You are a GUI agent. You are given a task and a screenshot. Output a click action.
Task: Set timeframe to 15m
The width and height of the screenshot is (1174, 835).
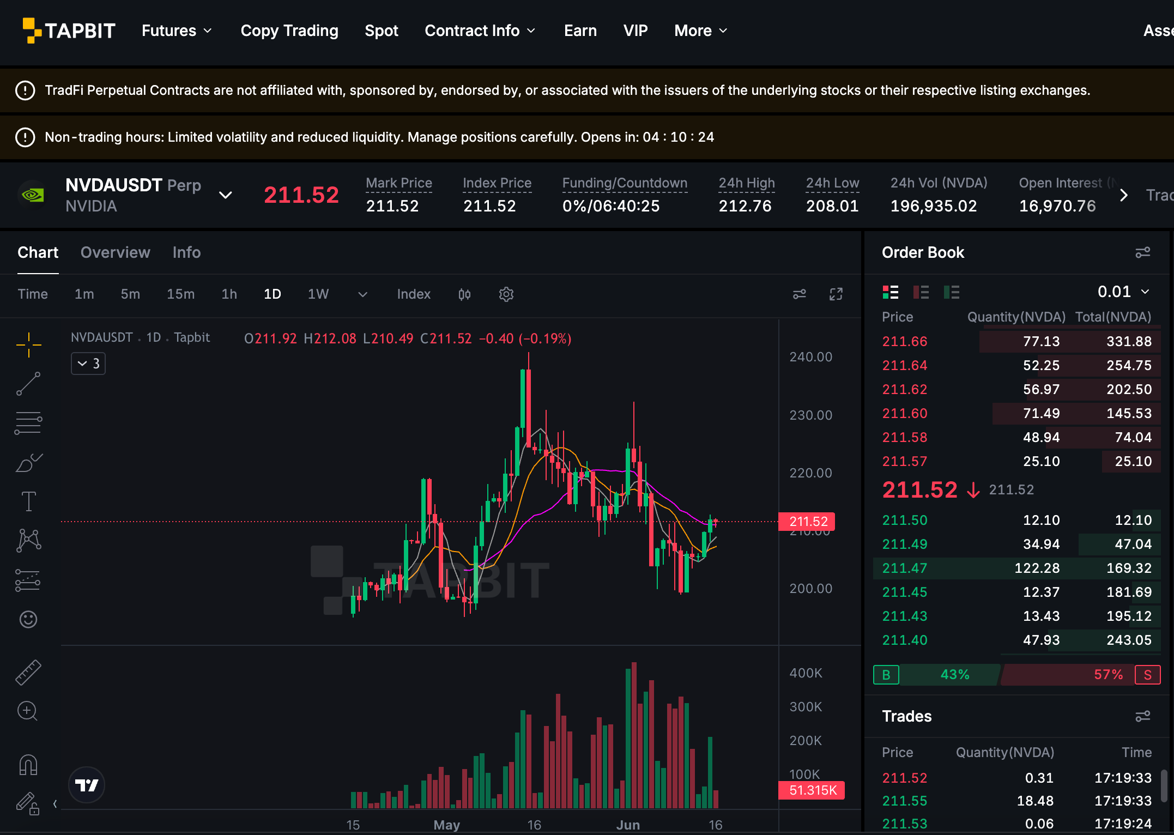point(180,294)
